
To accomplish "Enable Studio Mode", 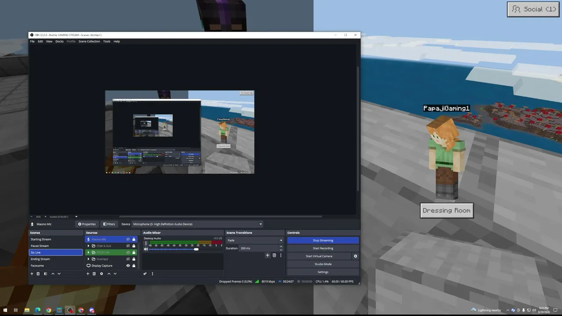I will coord(323,264).
